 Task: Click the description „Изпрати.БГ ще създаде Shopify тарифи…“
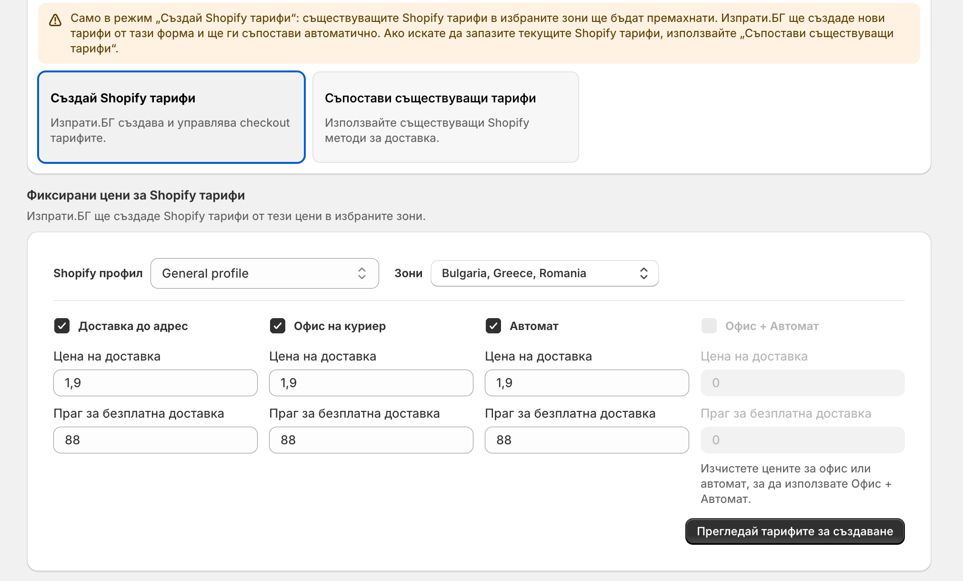[x=226, y=216]
